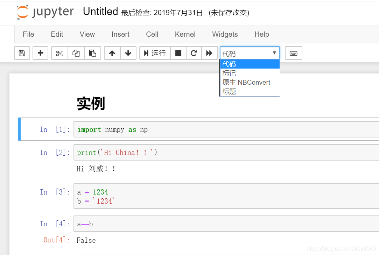This screenshot has height=255, width=379.
Task: Click the False output of cell 4
Action: [x=86, y=240]
